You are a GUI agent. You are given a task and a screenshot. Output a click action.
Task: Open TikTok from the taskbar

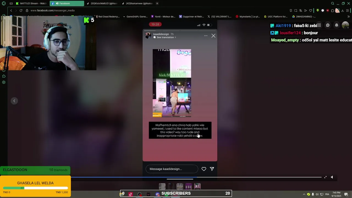point(130,194)
